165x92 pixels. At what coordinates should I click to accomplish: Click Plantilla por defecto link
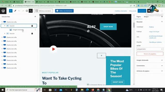pyautogui.click(x=155, y=42)
